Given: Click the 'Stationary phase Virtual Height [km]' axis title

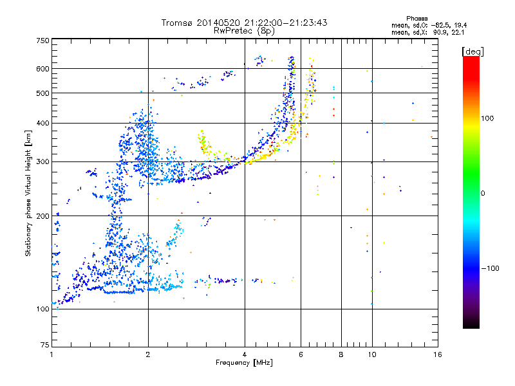Looking at the screenshot, I should point(28,193).
